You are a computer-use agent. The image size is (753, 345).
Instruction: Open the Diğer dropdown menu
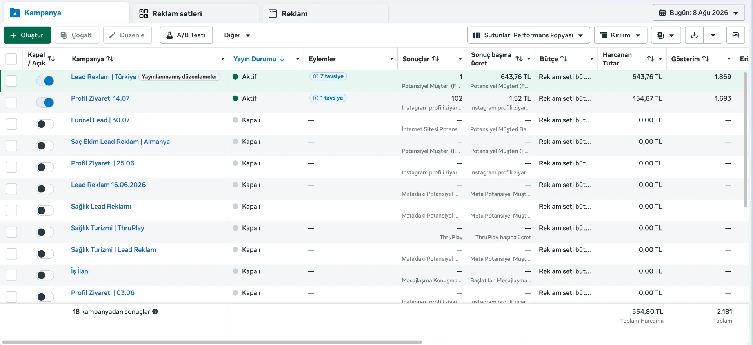tap(237, 35)
